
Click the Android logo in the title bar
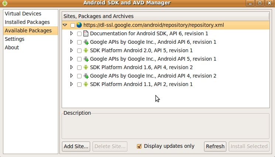[x=5, y=3]
